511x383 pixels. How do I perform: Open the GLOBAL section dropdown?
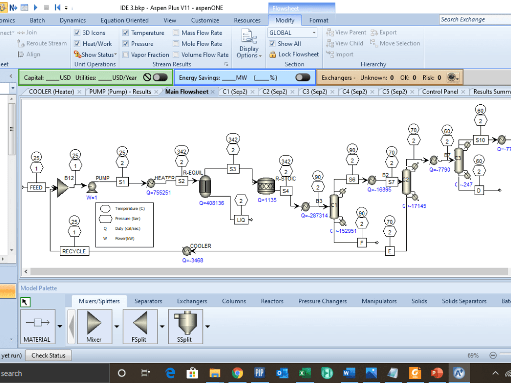pos(313,32)
